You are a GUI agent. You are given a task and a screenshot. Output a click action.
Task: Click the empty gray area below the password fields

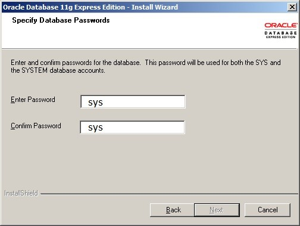point(149,161)
